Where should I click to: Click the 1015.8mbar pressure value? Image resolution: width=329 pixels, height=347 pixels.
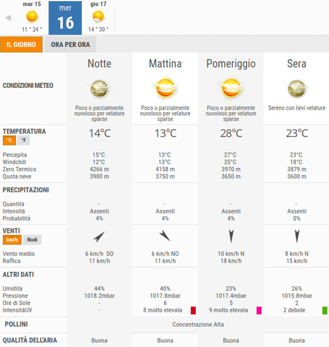[297, 296]
